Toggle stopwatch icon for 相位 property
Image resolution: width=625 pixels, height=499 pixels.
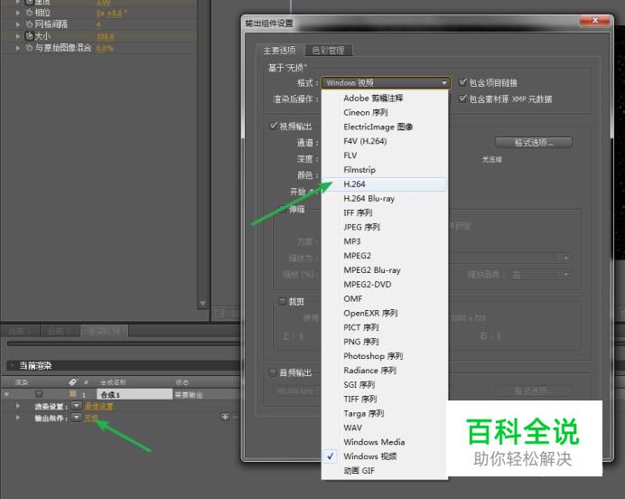pyautogui.click(x=29, y=13)
